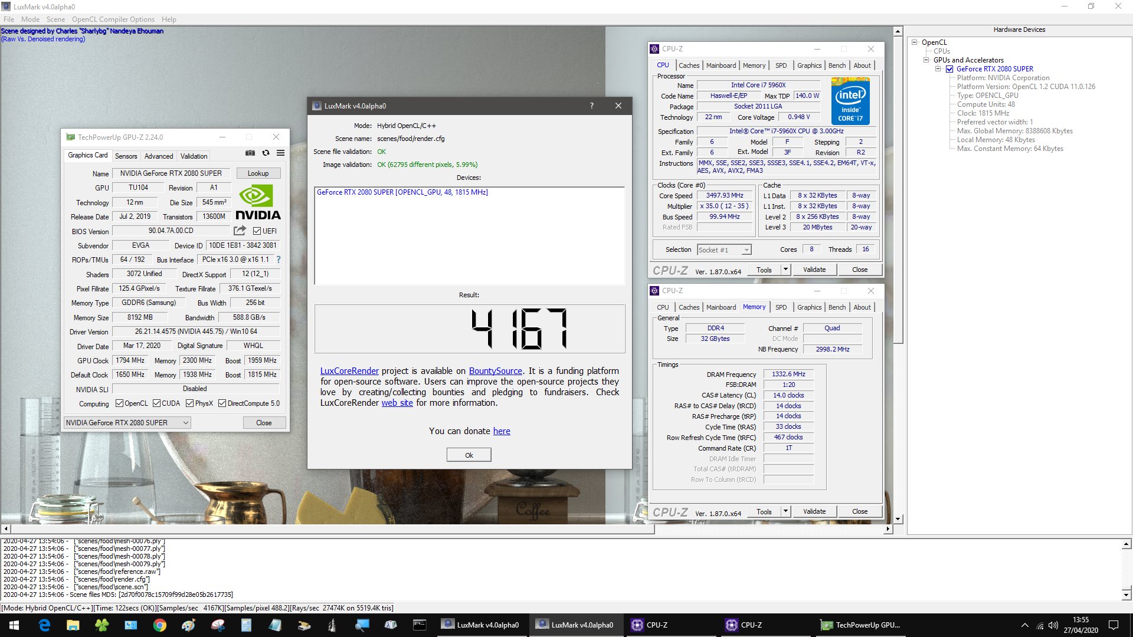1133x637 pixels.
Task: Open OpenCL Compiler Options menu
Action: coord(113,19)
